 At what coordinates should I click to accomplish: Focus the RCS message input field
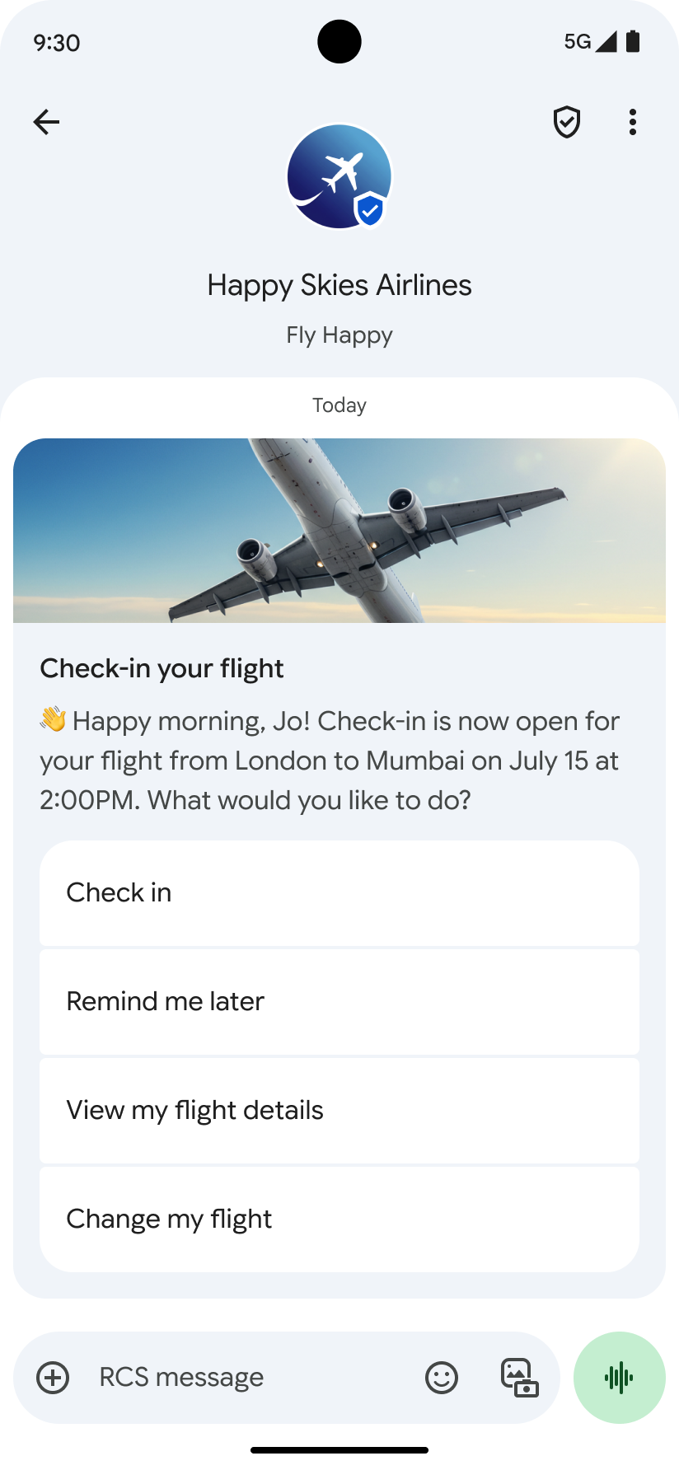point(247,1377)
